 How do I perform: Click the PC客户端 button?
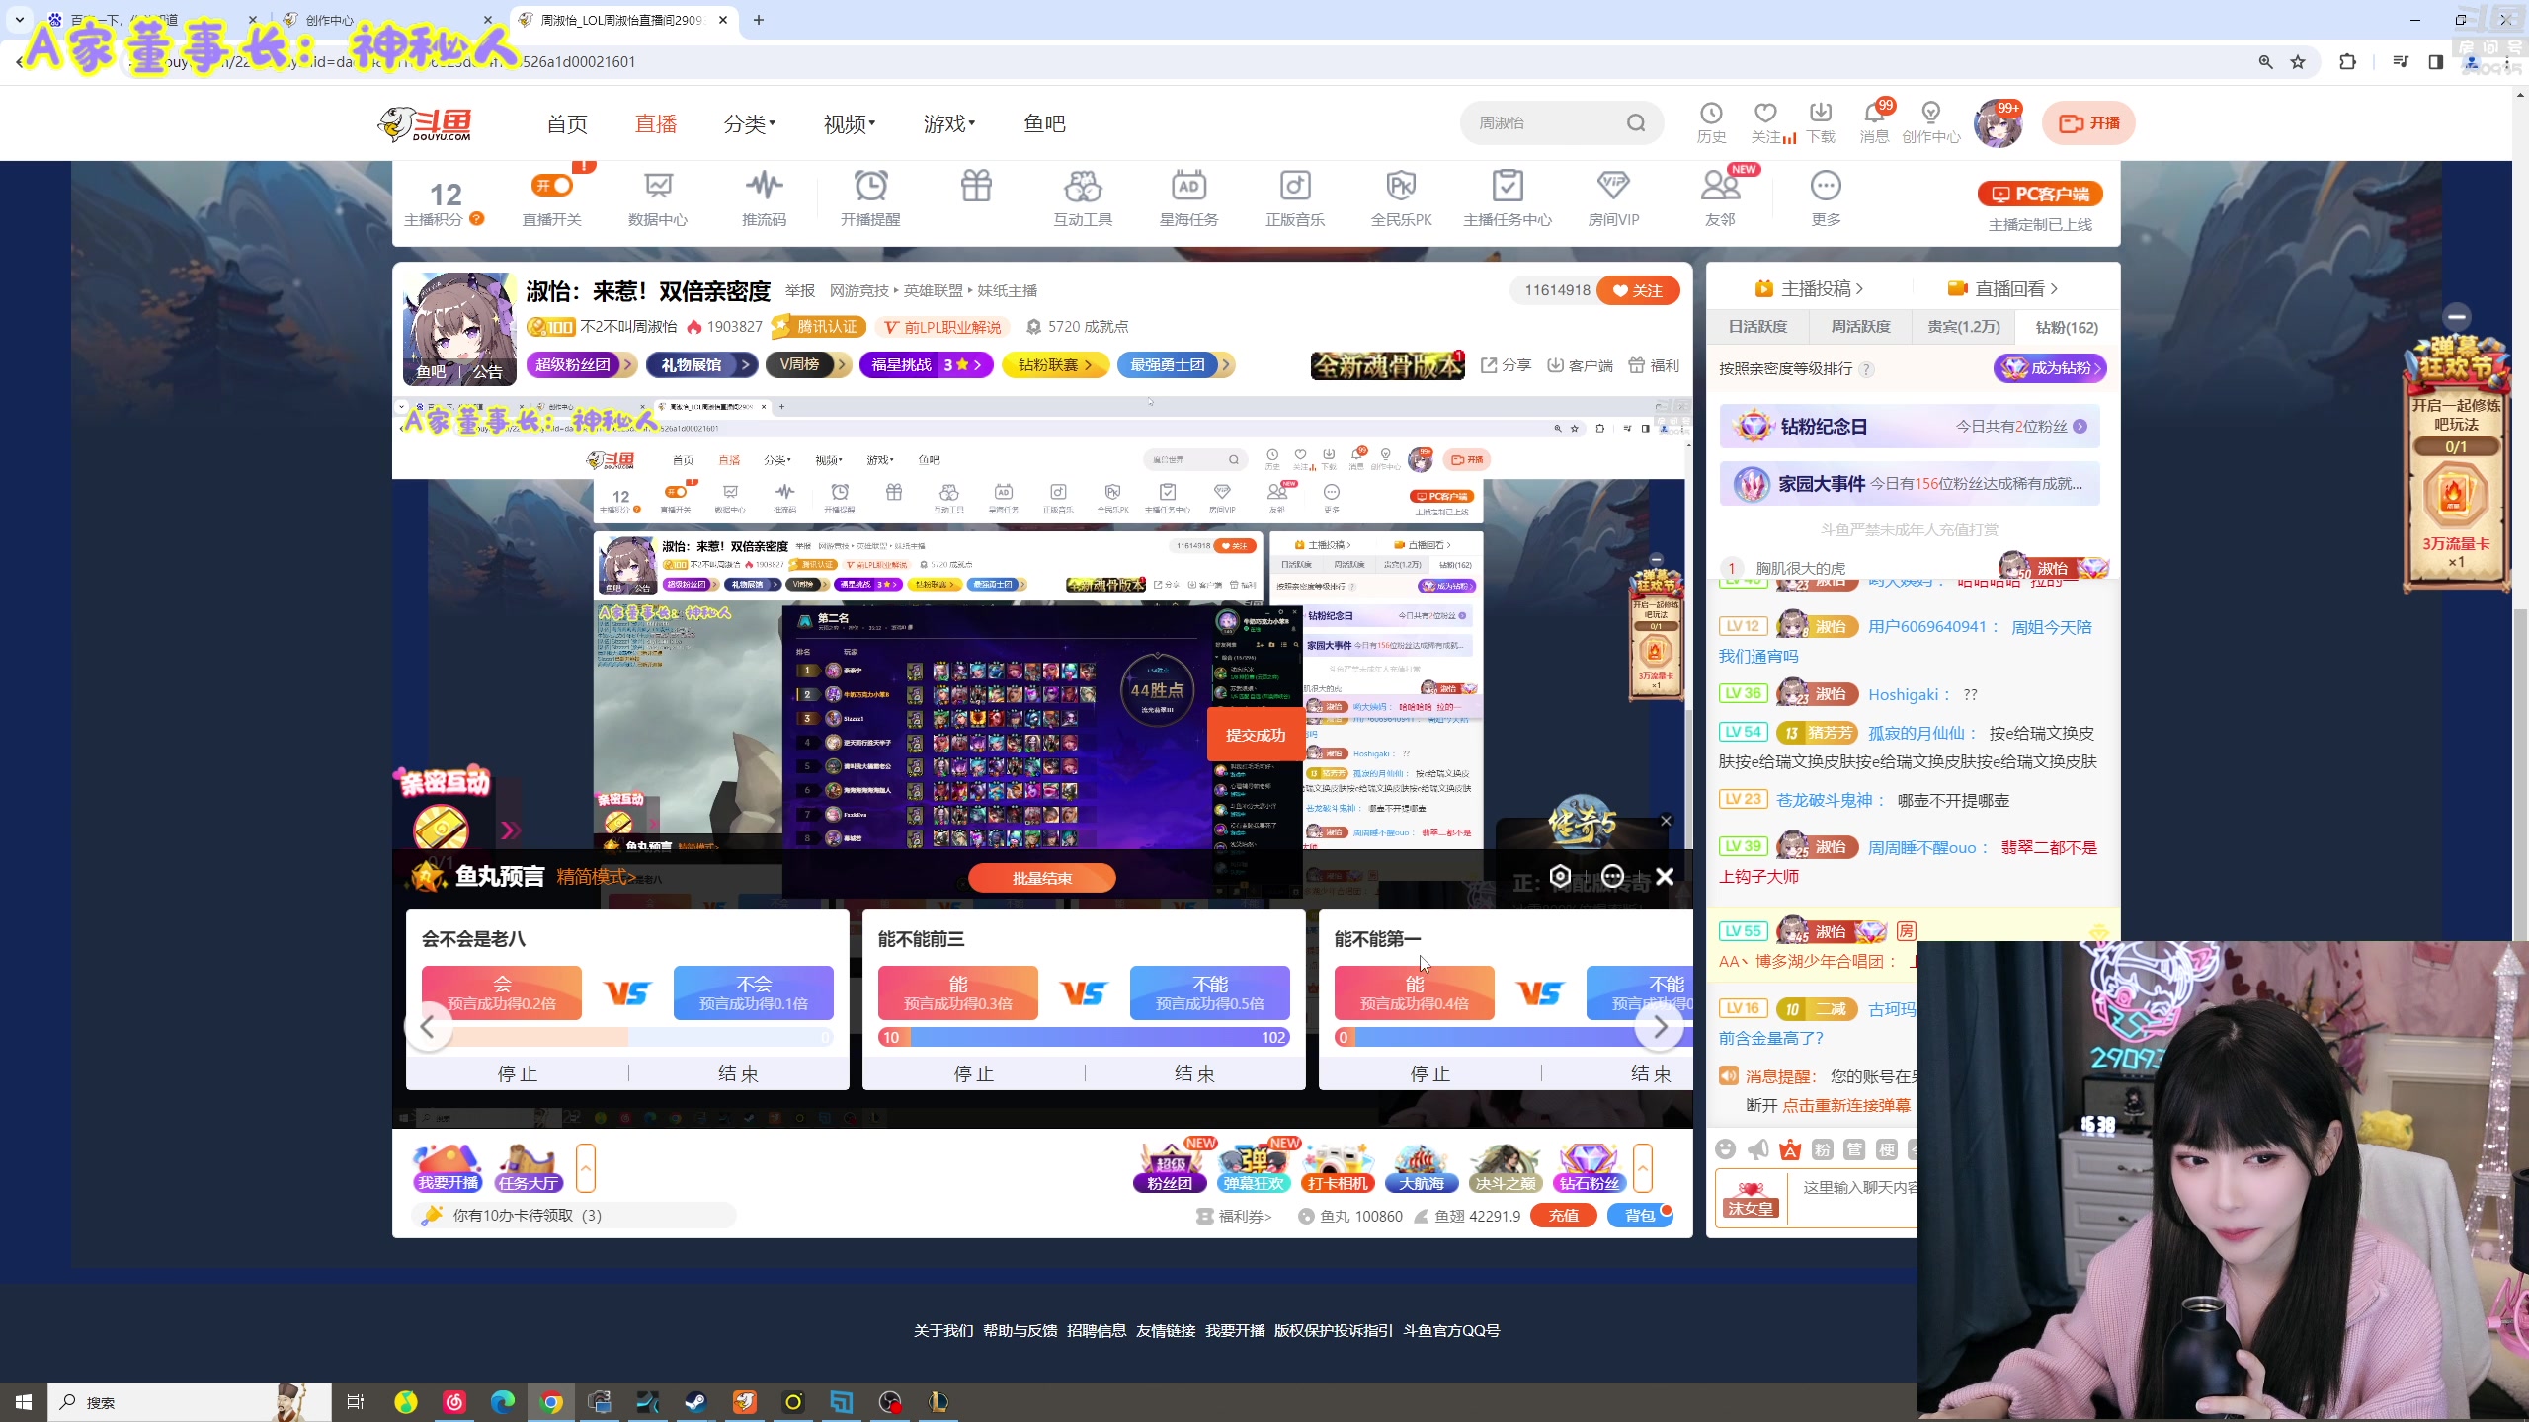point(2040,194)
